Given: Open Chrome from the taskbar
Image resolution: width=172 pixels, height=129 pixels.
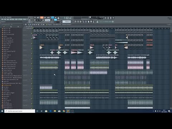Looking at the screenshot, I should tap(64, 111).
